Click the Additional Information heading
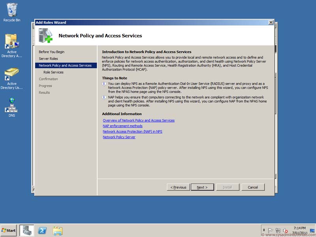The width and height of the screenshot is (316, 237). coord(122,114)
